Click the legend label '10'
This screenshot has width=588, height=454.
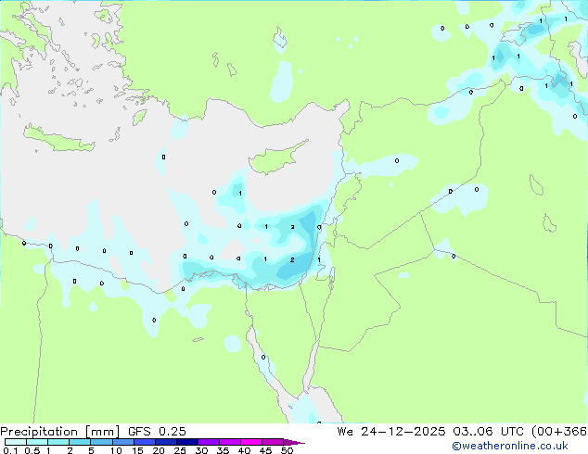click(116, 450)
